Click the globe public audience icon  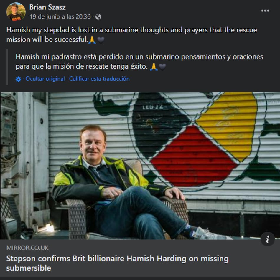click(98, 17)
